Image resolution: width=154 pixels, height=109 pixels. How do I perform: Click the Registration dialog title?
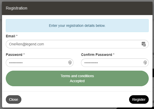point(17,8)
